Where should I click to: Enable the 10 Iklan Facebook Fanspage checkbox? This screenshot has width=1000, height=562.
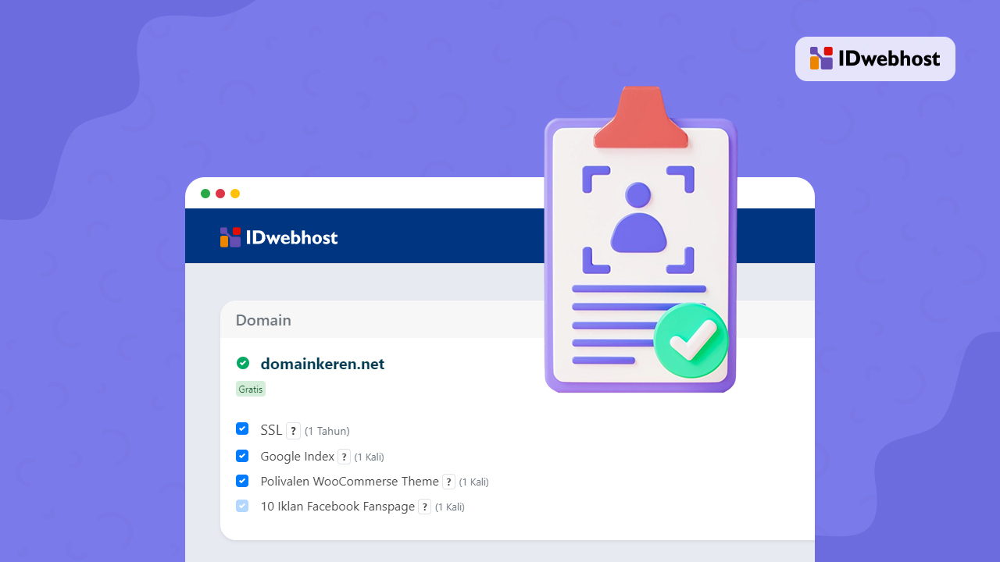click(x=242, y=506)
